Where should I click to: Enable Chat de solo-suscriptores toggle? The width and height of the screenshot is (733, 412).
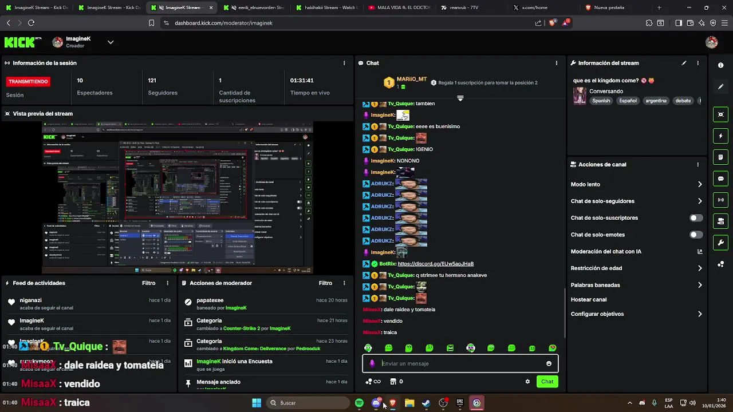[696, 218]
